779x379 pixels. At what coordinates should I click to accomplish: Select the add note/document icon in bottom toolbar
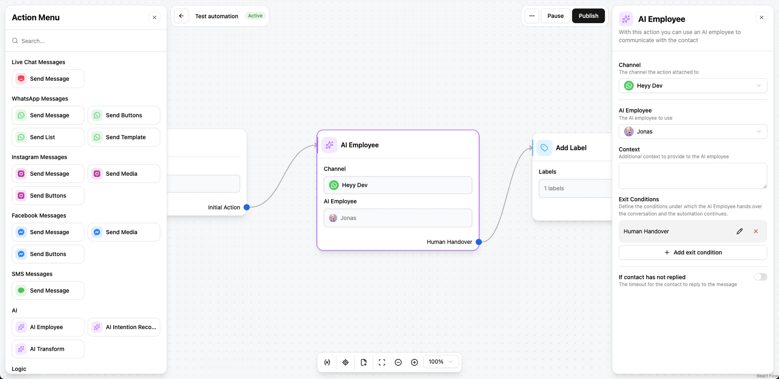click(x=364, y=362)
